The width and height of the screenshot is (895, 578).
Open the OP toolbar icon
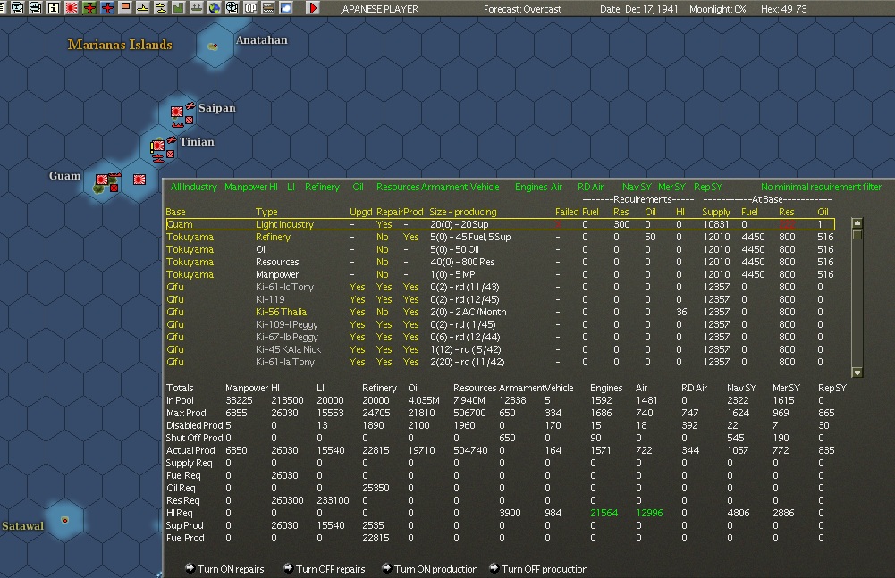tap(250, 8)
